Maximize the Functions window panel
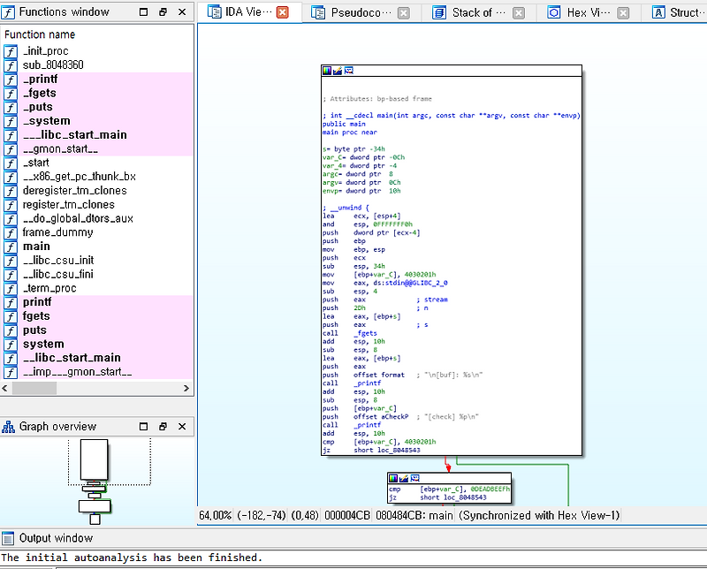Viewport: 707px width, 569px height. pos(145,12)
